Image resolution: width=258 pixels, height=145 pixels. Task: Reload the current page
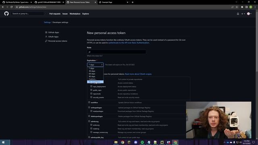click(12, 7)
